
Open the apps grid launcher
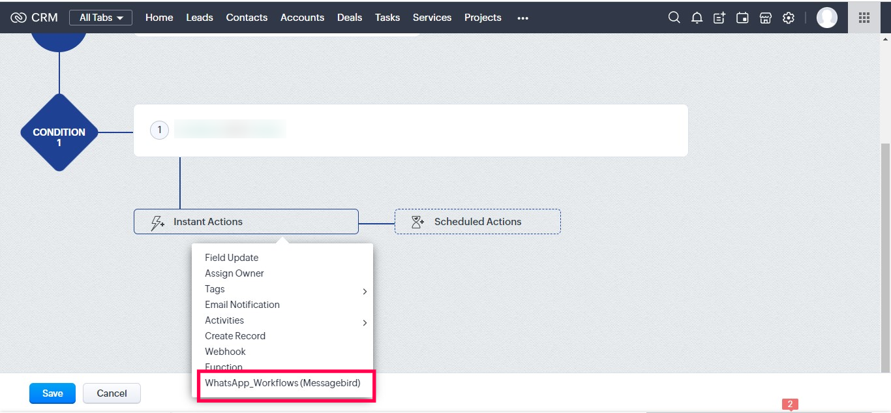coord(864,18)
